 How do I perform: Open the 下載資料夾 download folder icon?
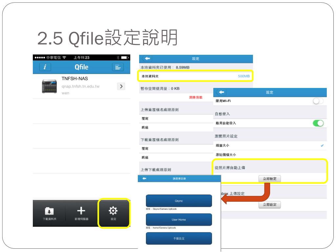point(49,211)
